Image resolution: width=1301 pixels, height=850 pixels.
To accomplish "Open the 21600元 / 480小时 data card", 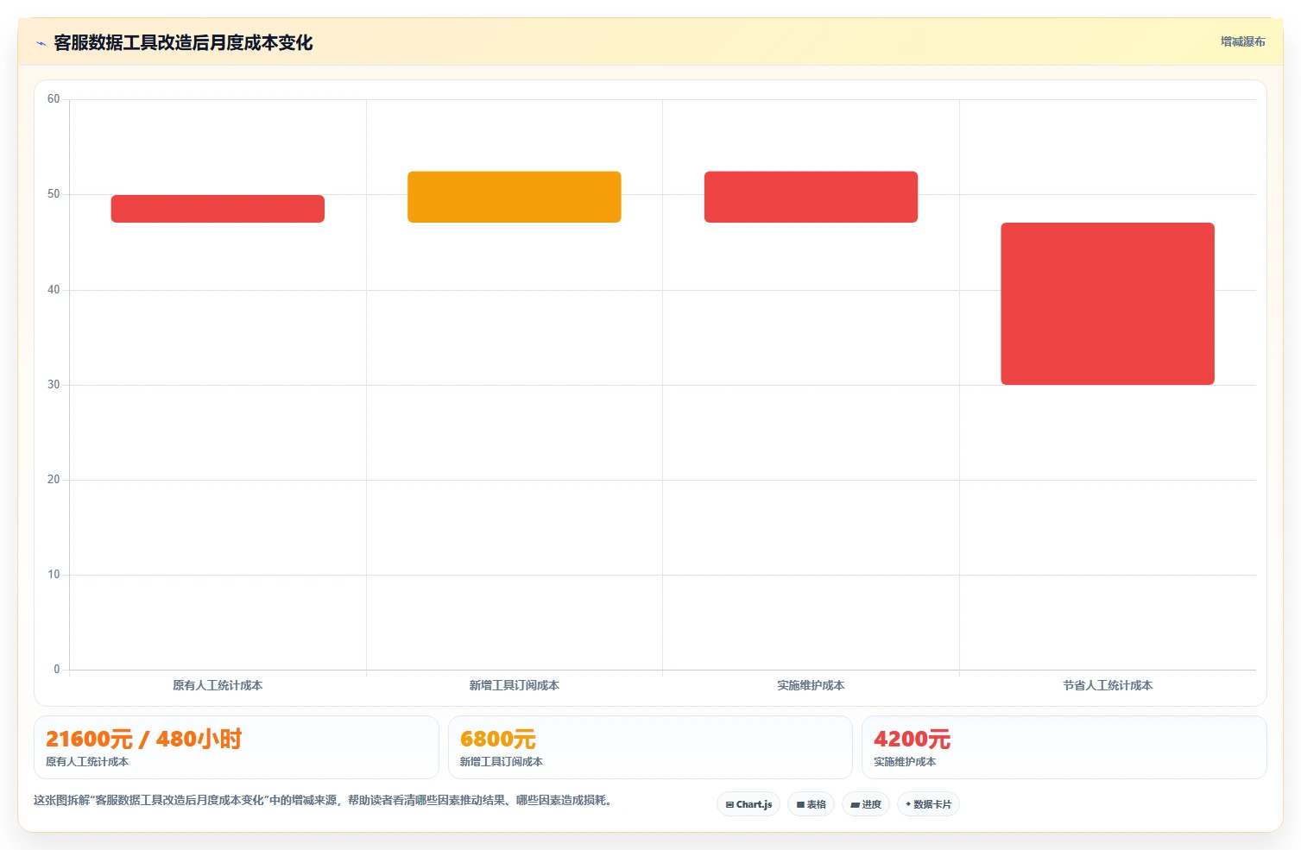I will pyautogui.click(x=237, y=747).
